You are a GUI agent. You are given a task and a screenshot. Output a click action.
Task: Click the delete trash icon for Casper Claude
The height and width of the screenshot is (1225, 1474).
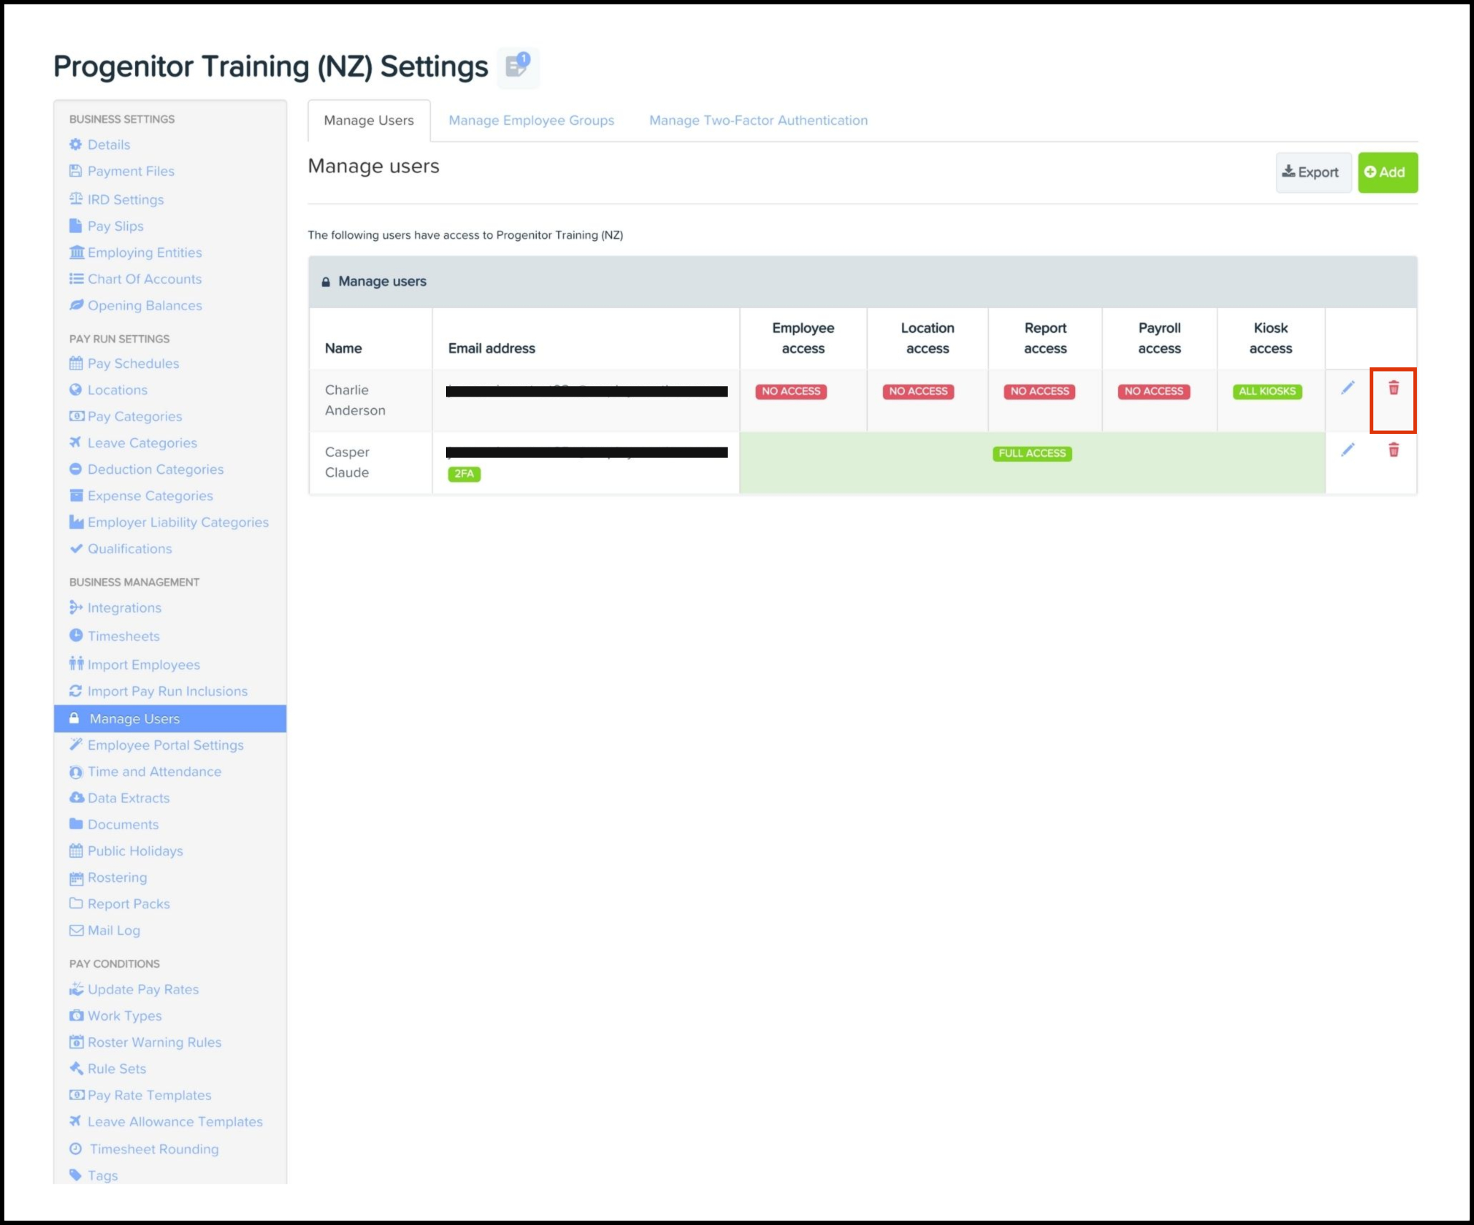[x=1393, y=450]
